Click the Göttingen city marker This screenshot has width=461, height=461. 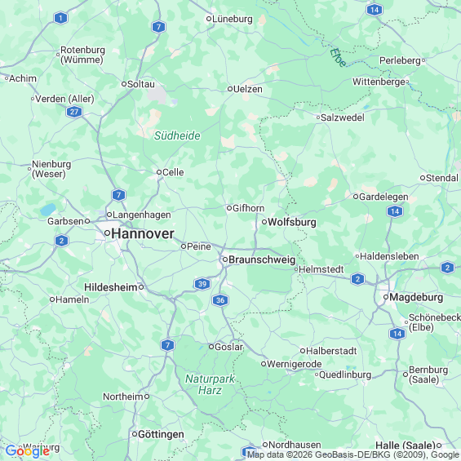pos(135,434)
